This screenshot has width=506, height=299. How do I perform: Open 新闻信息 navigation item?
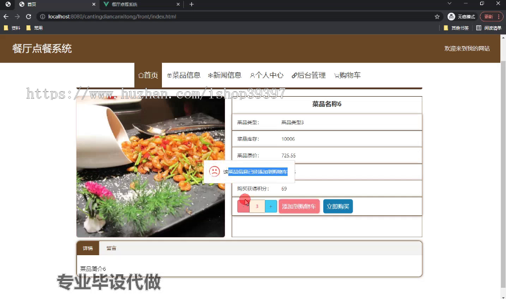pos(224,75)
